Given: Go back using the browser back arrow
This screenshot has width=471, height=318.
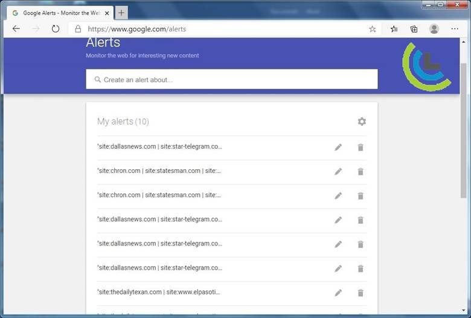Looking at the screenshot, I should [x=16, y=29].
